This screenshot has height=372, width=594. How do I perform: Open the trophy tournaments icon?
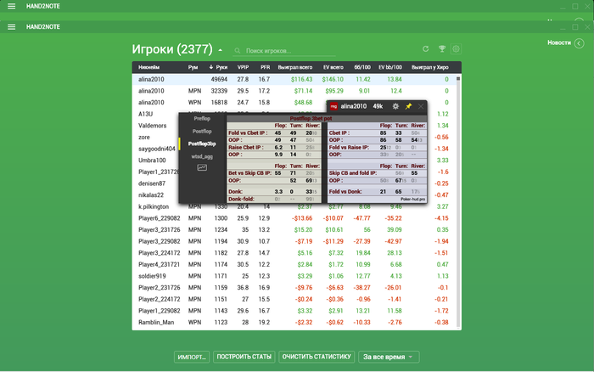(442, 49)
